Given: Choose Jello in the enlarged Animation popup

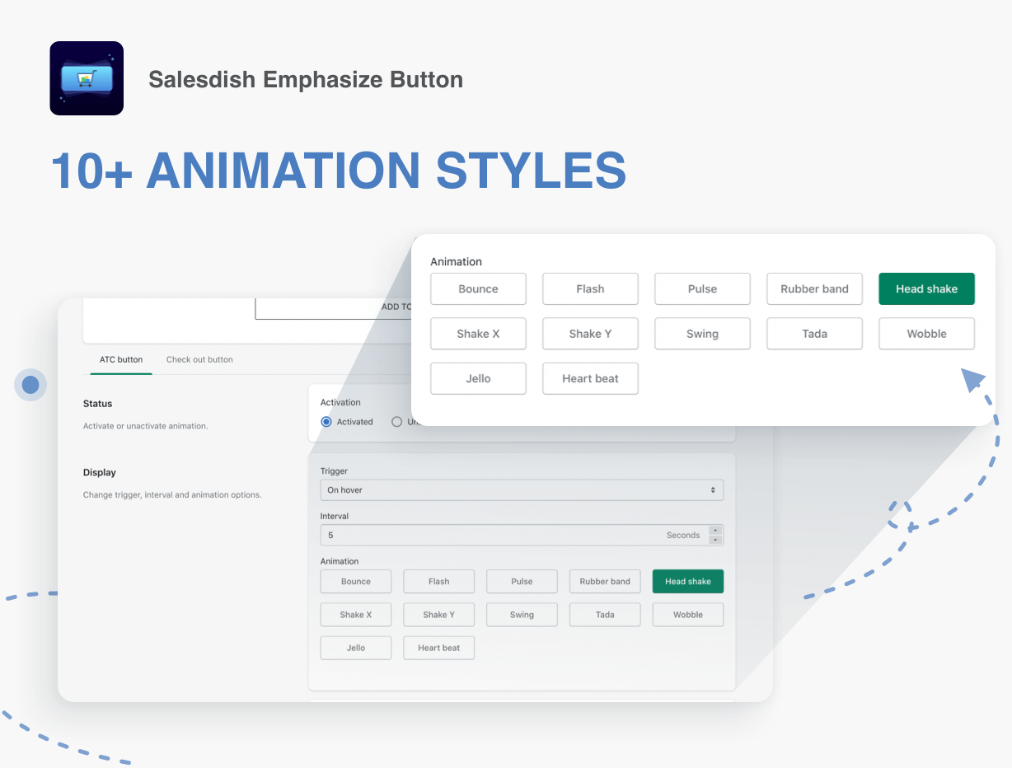Looking at the screenshot, I should [478, 378].
